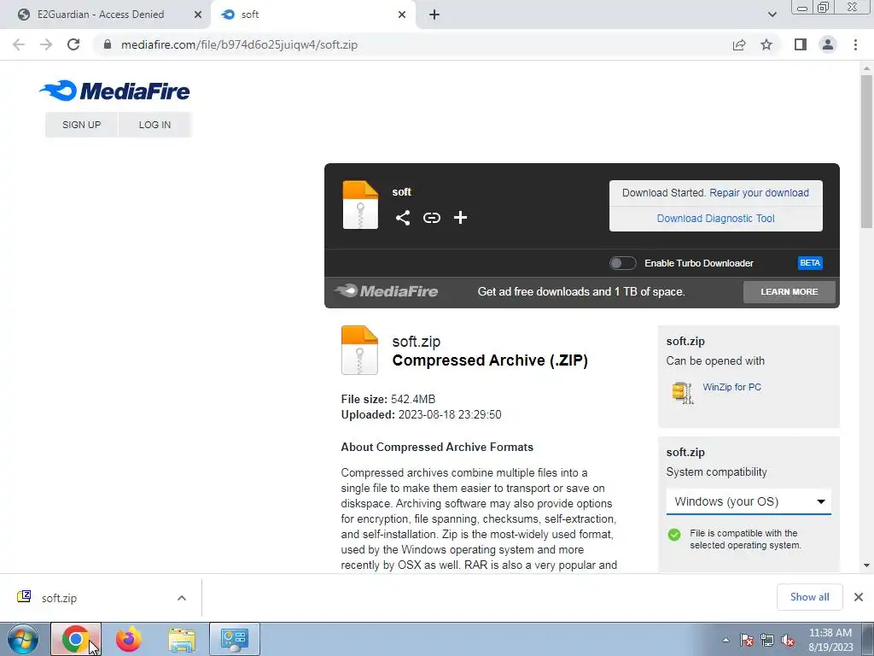The height and width of the screenshot is (656, 874).
Task: Bookmark this page with star icon
Action: (x=766, y=44)
